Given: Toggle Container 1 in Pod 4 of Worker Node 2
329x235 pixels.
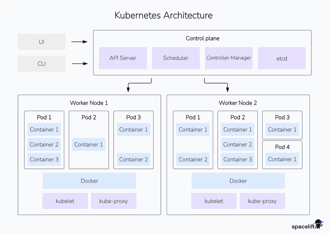Looking at the screenshot, I should point(282,159).
